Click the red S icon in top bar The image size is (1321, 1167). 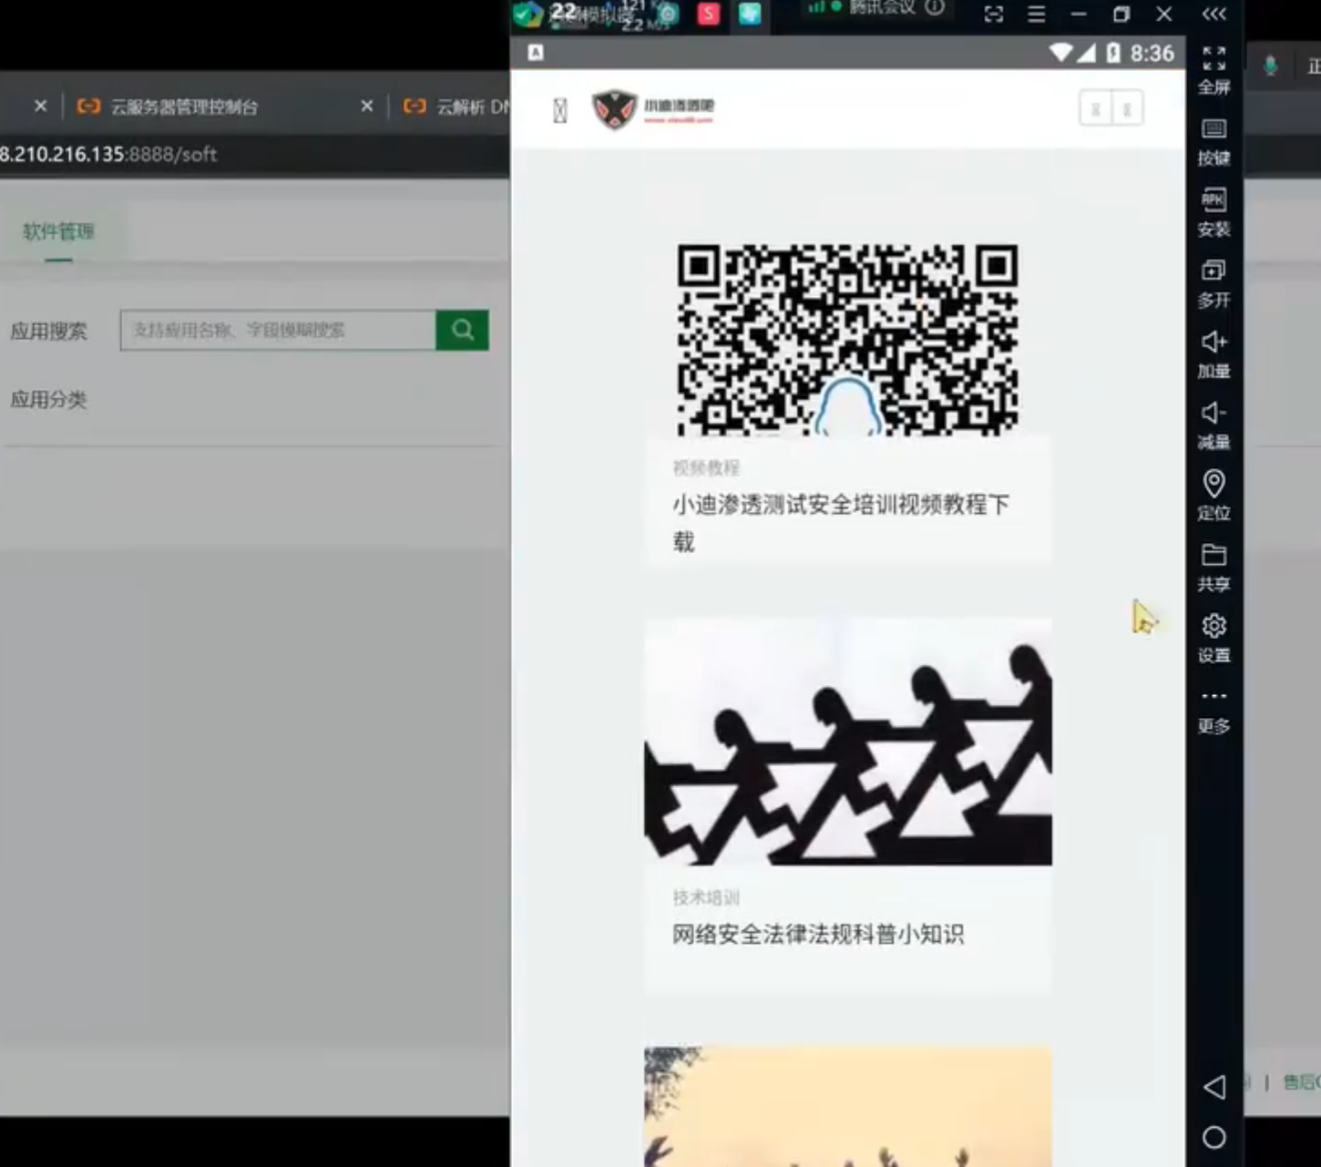coord(709,13)
